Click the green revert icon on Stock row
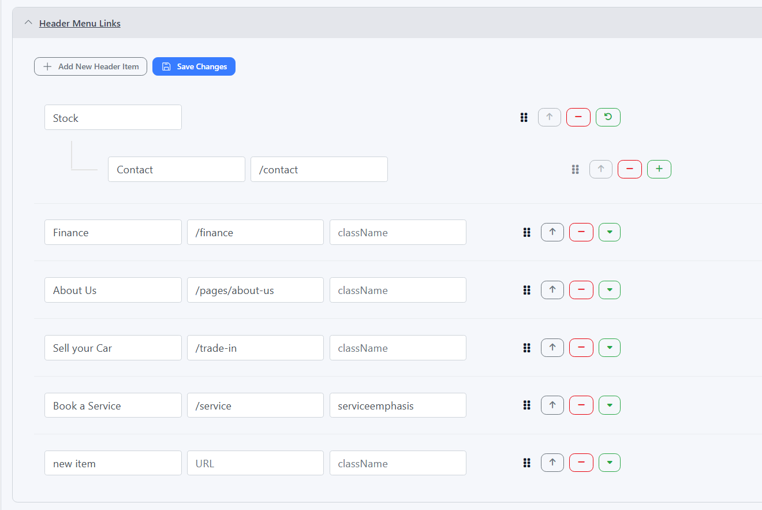The width and height of the screenshot is (762, 510). [608, 117]
